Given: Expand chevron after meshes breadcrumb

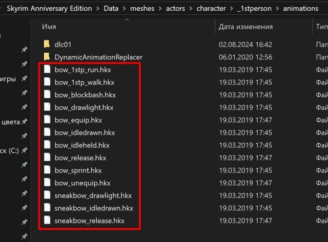Looking at the screenshot, I should point(160,9).
